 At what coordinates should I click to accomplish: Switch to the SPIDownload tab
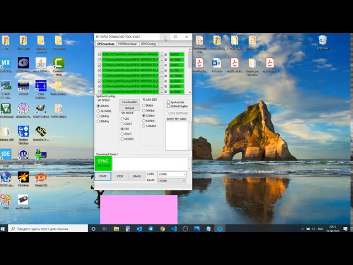tap(105, 44)
